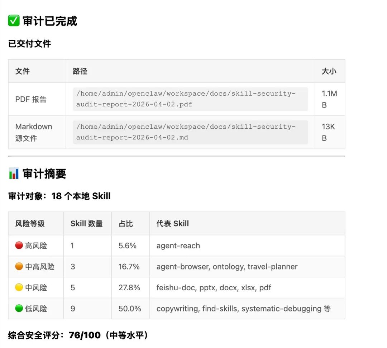Expand the 已交付文件 section
387x348 pixels.
pos(29,44)
